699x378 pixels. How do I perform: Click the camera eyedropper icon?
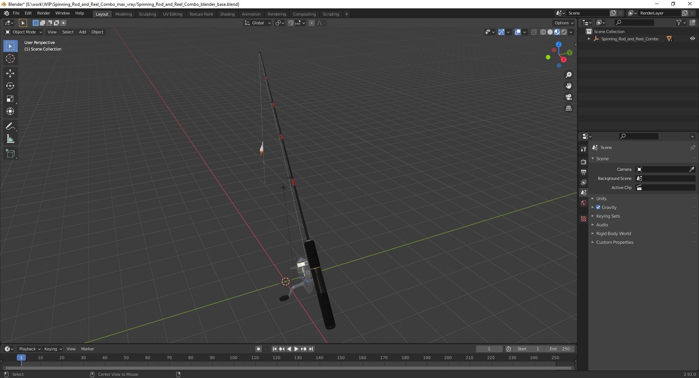click(692, 169)
